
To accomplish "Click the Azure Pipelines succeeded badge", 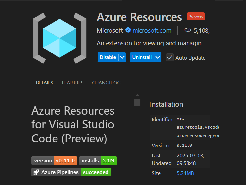I will click(72, 172).
